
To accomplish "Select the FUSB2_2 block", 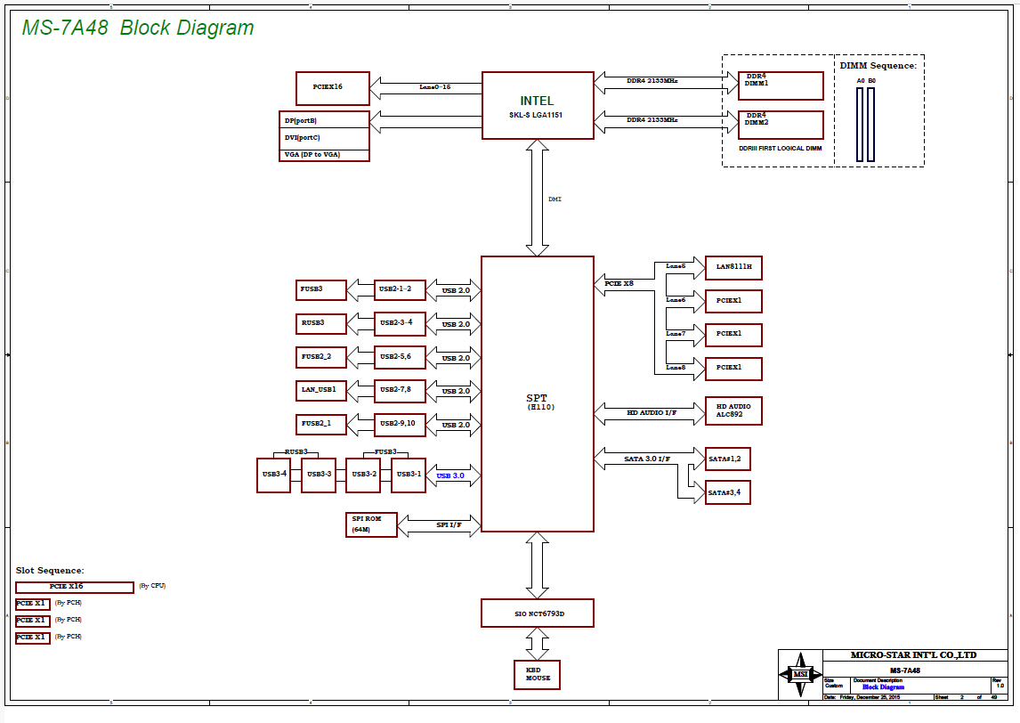I will coord(320,357).
